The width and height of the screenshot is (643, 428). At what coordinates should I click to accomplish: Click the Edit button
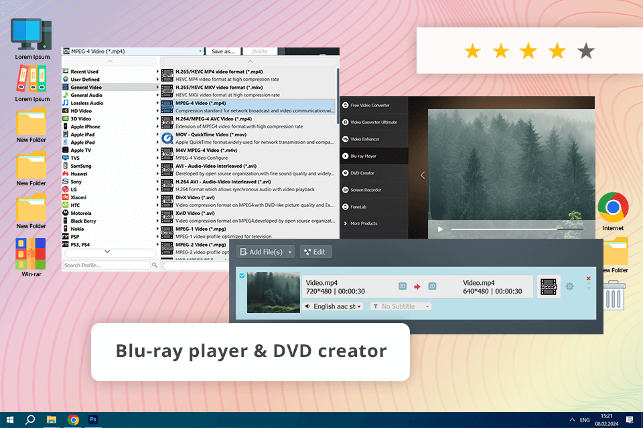pos(315,252)
